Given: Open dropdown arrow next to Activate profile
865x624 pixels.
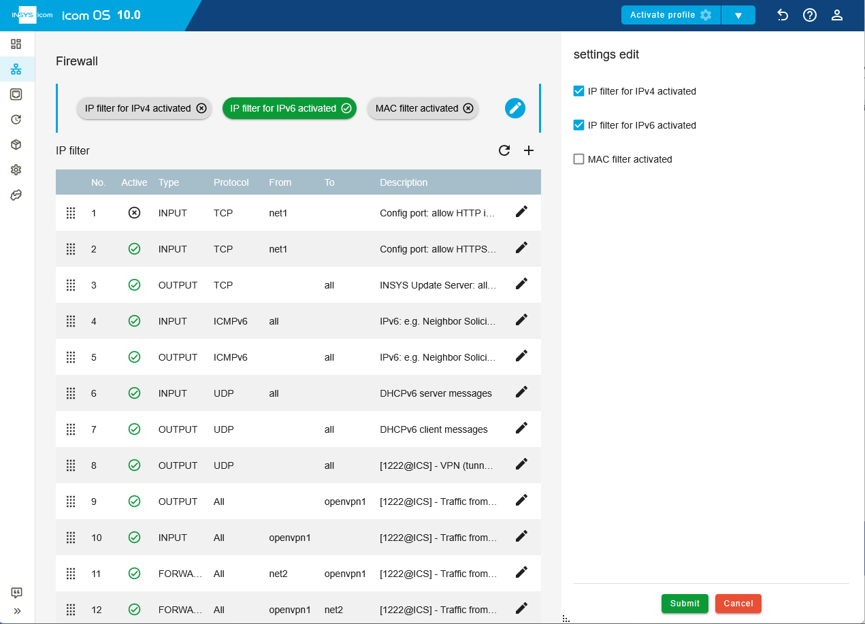Looking at the screenshot, I should point(738,15).
